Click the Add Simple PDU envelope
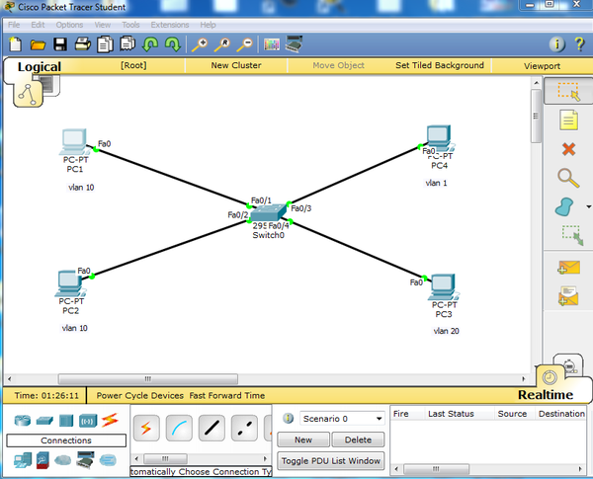Screen dimensions: 593x479 (568, 268)
